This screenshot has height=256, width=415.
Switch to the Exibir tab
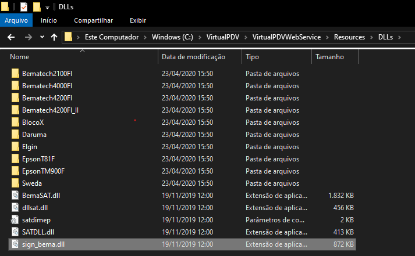[x=138, y=20]
